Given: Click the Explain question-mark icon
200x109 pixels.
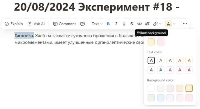Looking at the screenshot, I should click(x=7, y=24).
